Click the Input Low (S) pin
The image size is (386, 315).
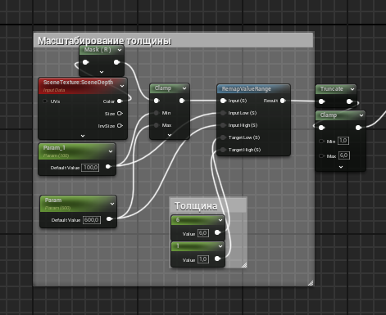[223, 113]
